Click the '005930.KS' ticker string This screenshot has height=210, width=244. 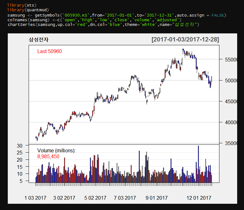[76, 15]
